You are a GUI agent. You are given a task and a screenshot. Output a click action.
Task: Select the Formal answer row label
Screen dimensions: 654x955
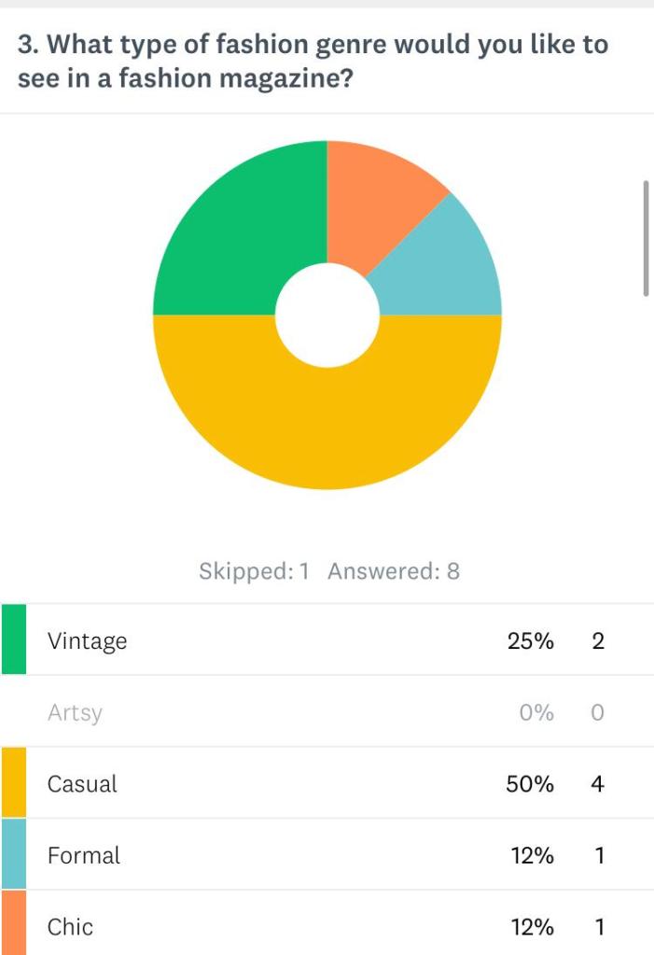pyautogui.click(x=84, y=855)
